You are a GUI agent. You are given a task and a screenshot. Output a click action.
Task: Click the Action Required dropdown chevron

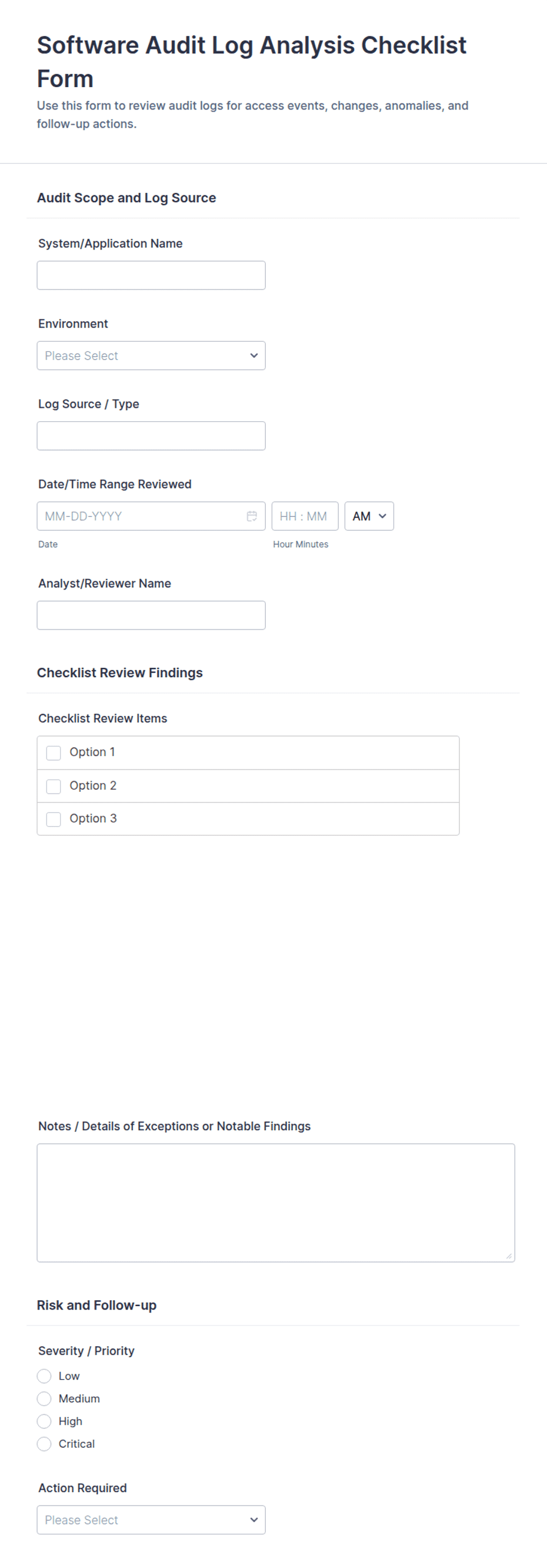pyautogui.click(x=254, y=1520)
